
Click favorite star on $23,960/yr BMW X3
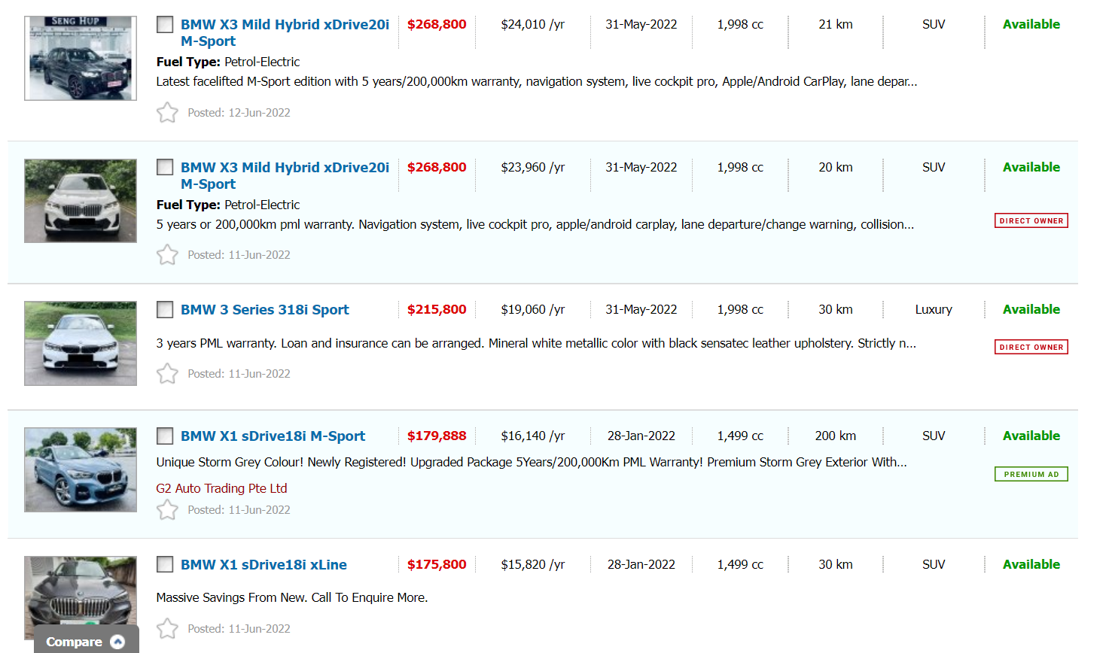coord(167,255)
